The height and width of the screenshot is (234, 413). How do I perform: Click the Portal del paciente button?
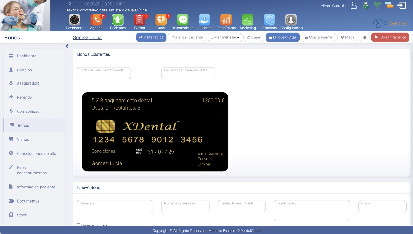click(x=187, y=37)
